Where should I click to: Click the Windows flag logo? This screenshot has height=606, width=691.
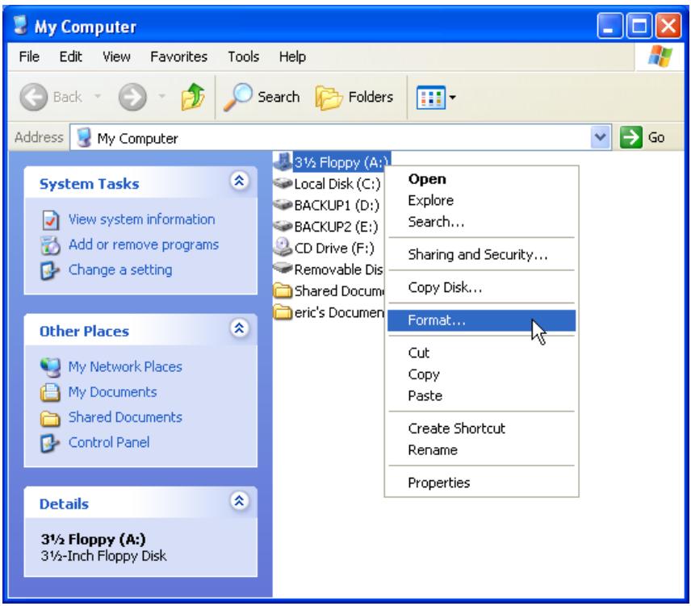tap(660, 56)
